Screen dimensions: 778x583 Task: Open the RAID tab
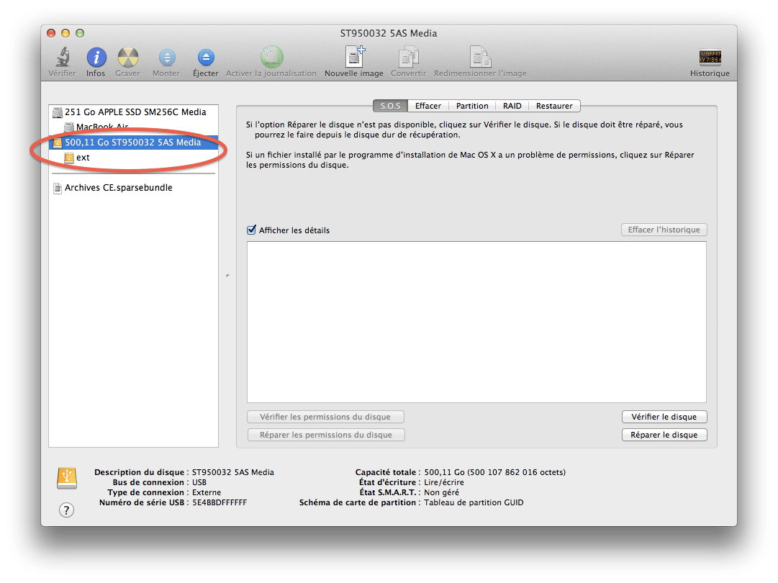(512, 106)
